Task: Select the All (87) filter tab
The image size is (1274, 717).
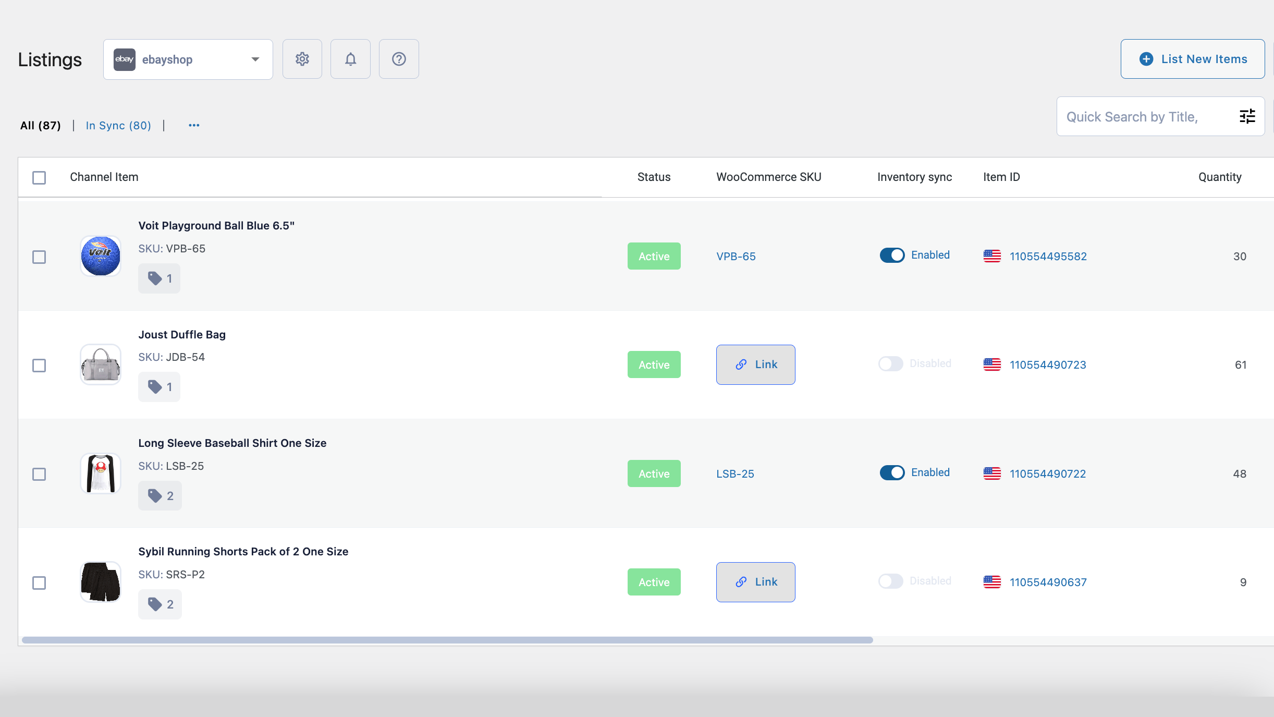Action: click(40, 125)
